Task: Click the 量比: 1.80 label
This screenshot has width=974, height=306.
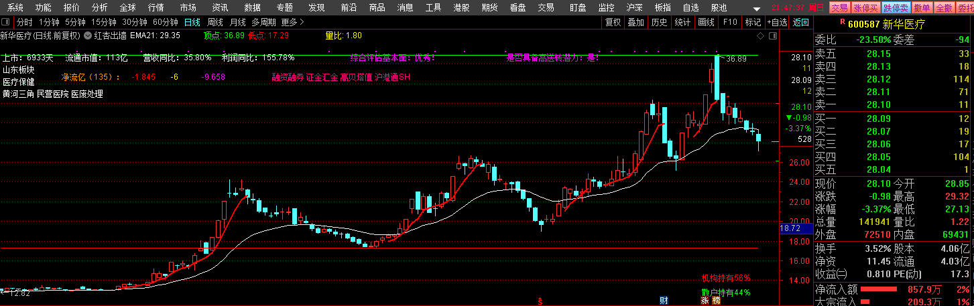Action: click(343, 35)
